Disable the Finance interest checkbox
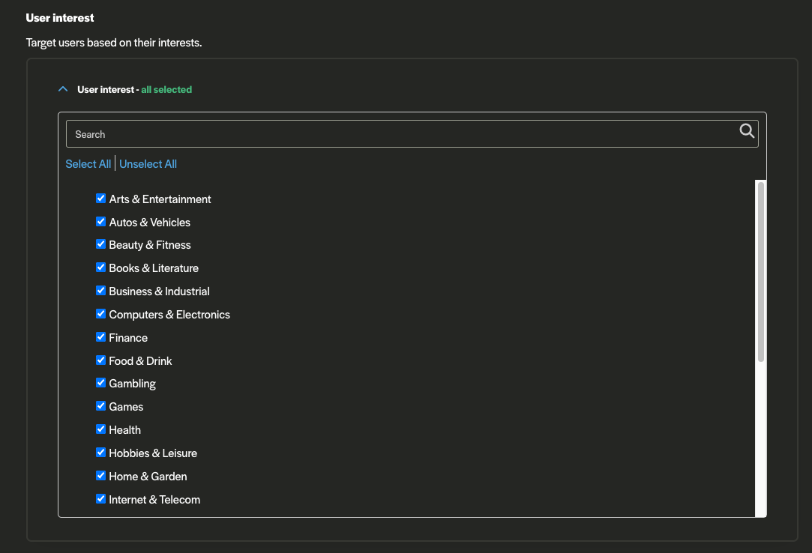Screen dimensions: 812x553 click(x=100, y=337)
